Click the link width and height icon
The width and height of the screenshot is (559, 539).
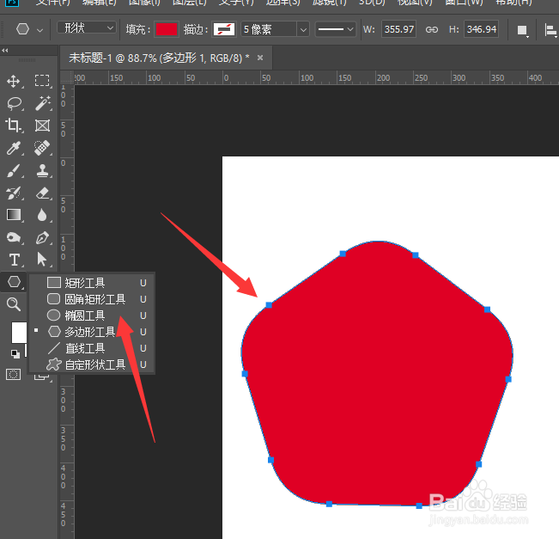tap(431, 29)
